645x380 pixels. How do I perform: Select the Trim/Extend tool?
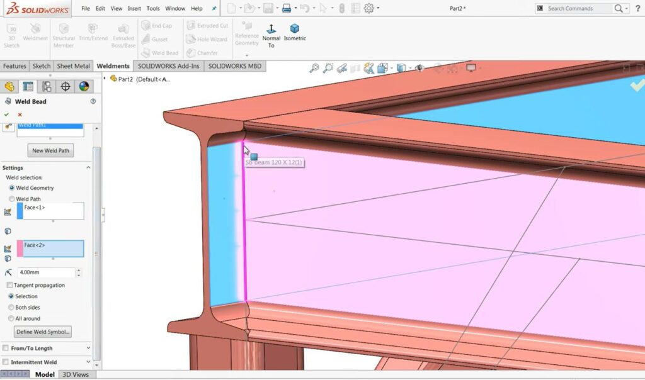[x=94, y=33]
